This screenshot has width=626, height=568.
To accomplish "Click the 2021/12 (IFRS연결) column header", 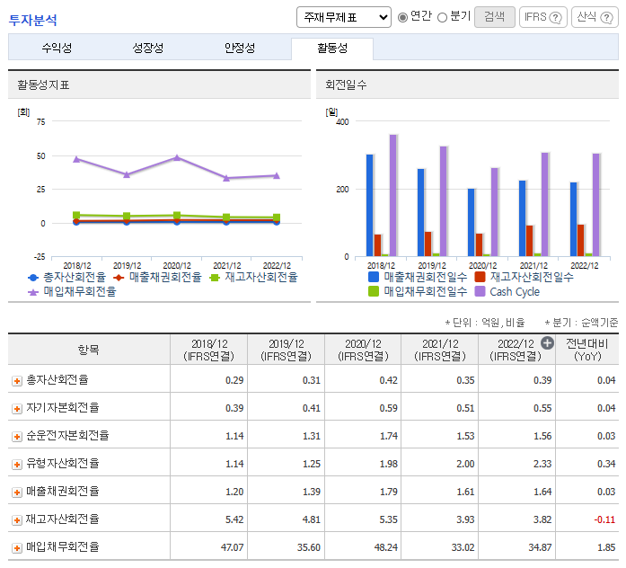I will 440,350.
